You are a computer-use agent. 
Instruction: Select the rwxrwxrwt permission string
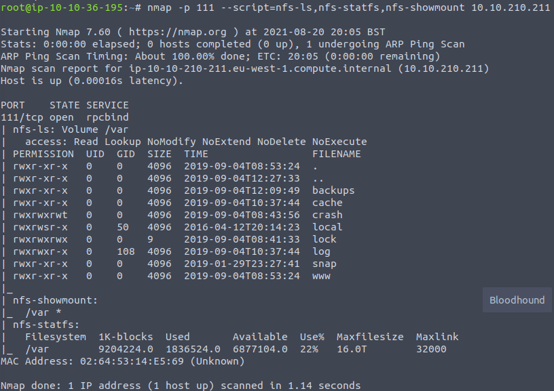click(40, 215)
